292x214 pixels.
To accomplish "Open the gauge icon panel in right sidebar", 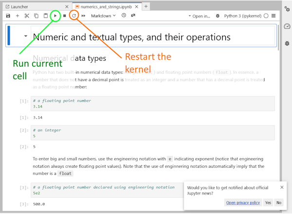I will click(287, 26).
